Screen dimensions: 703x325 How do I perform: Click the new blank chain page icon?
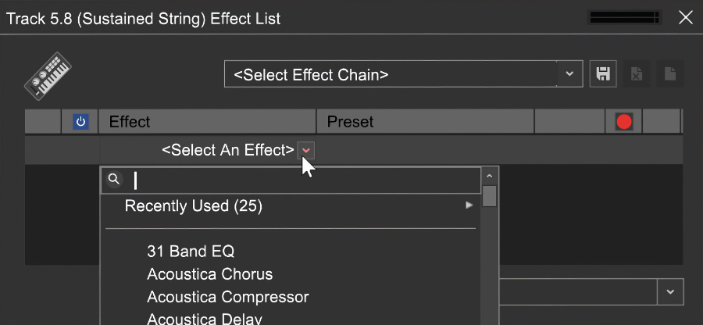669,75
